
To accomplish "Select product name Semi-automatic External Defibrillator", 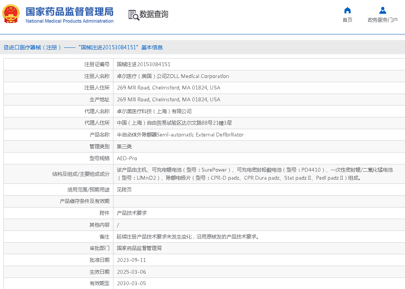I will point(200,135).
